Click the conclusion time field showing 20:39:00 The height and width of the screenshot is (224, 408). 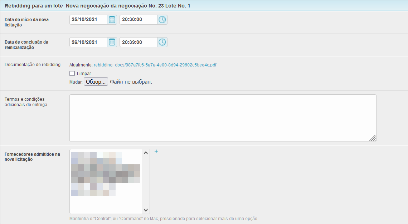[x=138, y=42]
